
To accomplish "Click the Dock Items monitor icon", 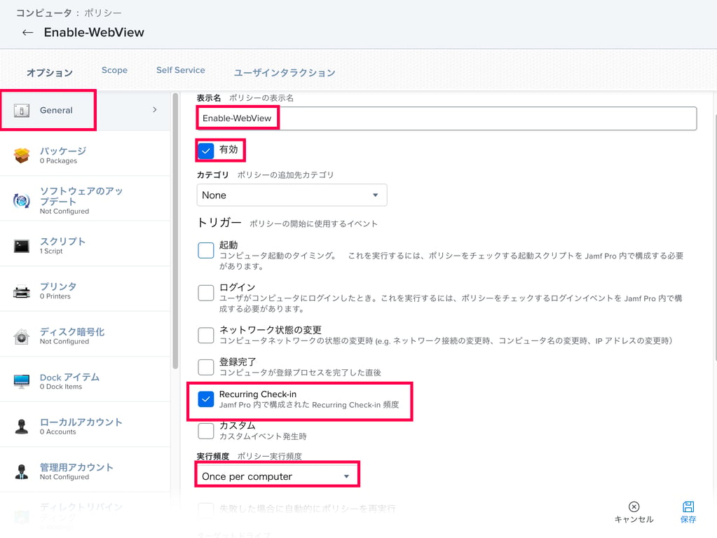I will click(22, 381).
